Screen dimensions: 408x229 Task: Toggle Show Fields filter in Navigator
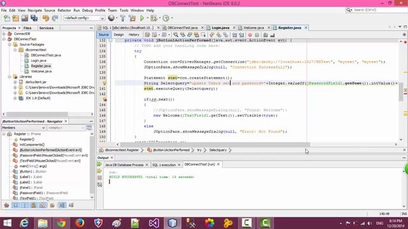(x=15, y=205)
